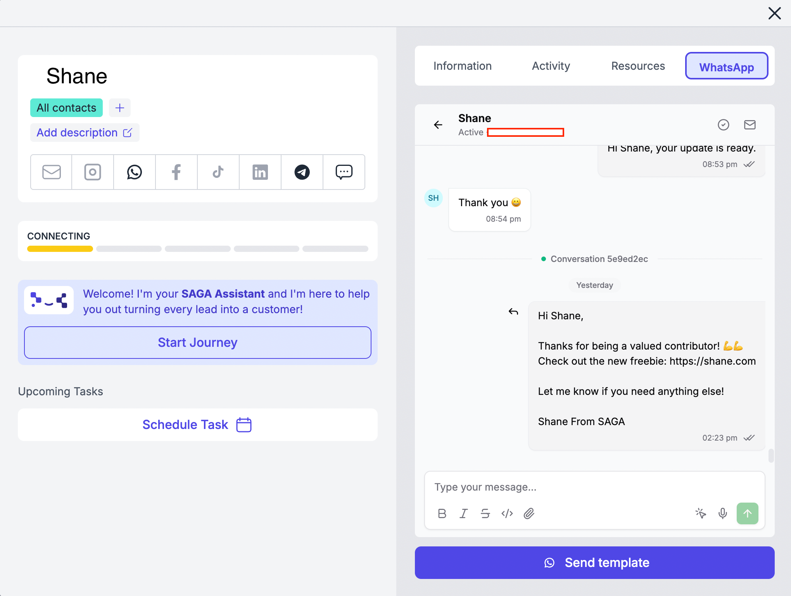The width and height of the screenshot is (791, 596).
Task: Click the first yellow CONNECTING stage segment
Action: coord(60,249)
